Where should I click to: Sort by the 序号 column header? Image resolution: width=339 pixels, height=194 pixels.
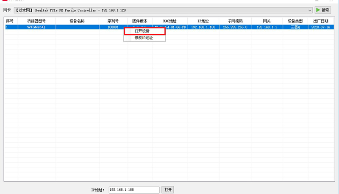point(10,20)
